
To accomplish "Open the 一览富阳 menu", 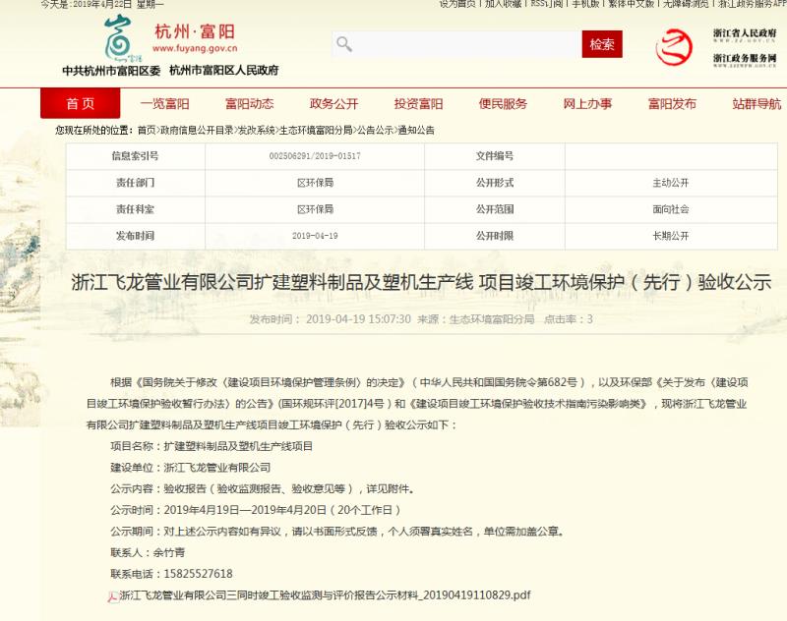I will (164, 104).
